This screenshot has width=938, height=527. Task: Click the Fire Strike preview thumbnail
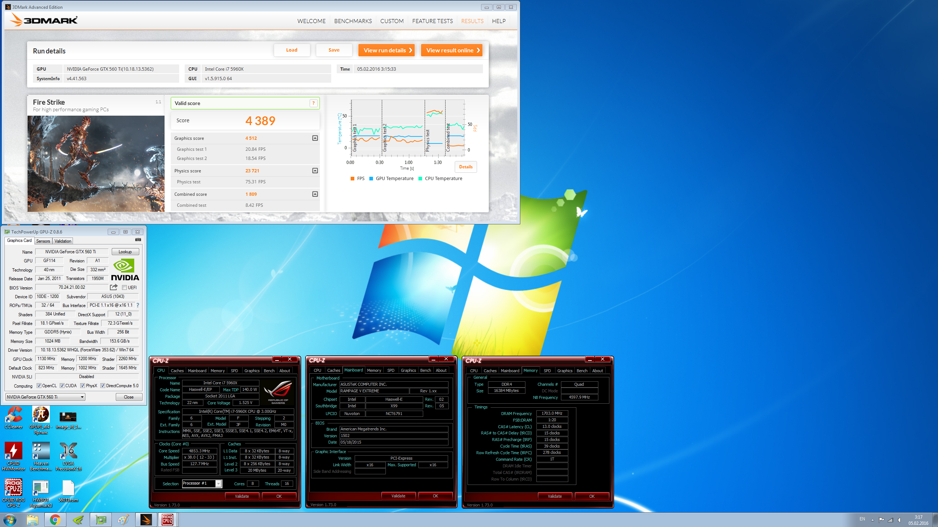(96, 164)
